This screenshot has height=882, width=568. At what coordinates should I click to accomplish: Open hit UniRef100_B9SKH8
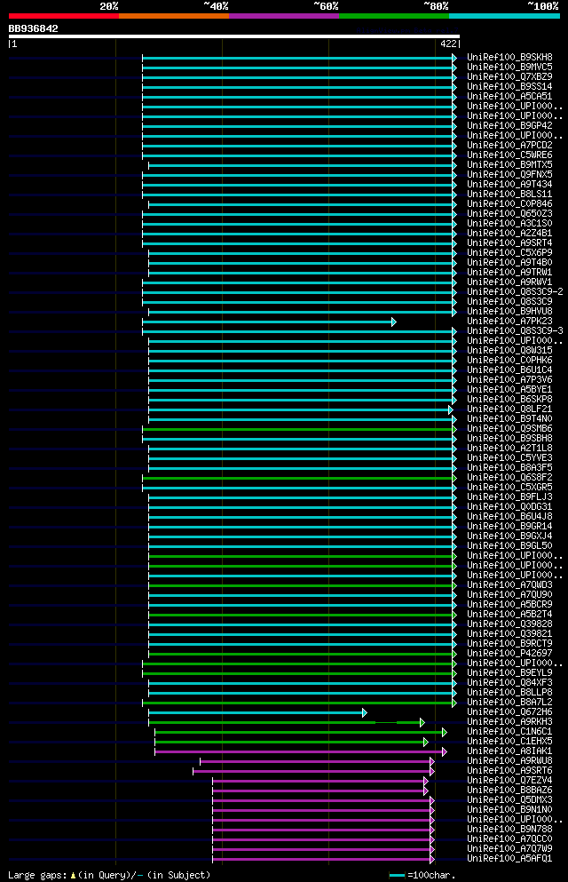coord(509,58)
